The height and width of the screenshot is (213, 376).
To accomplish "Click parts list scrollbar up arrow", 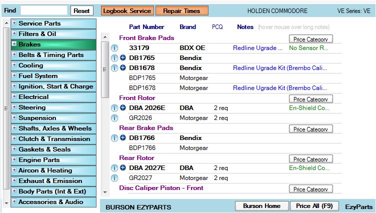I will pyautogui.click(x=105, y=37).
